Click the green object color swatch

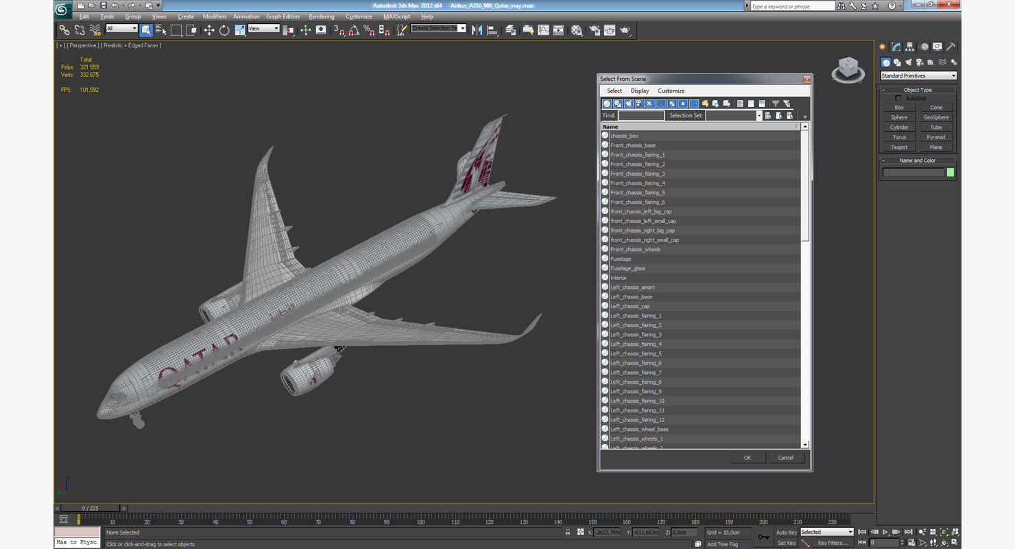coord(951,172)
